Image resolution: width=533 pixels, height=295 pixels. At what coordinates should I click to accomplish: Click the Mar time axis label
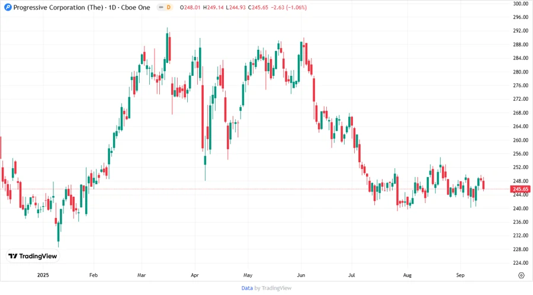tap(142, 275)
